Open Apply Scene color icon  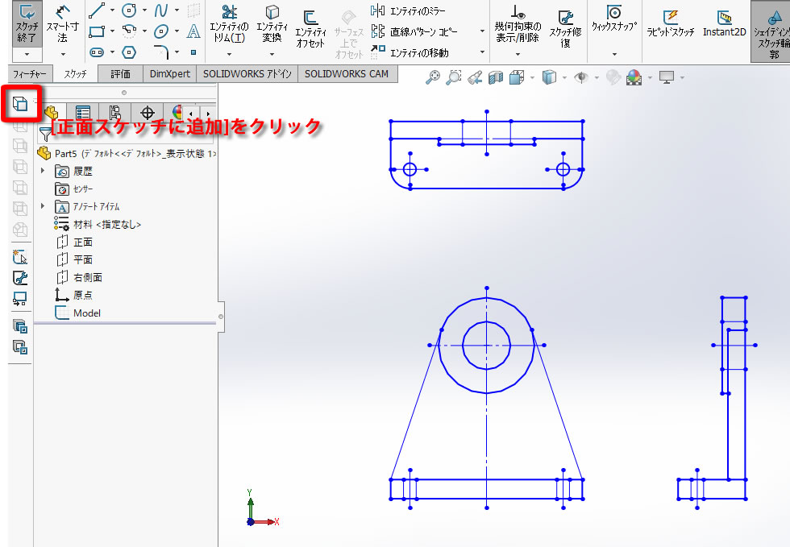point(634,77)
